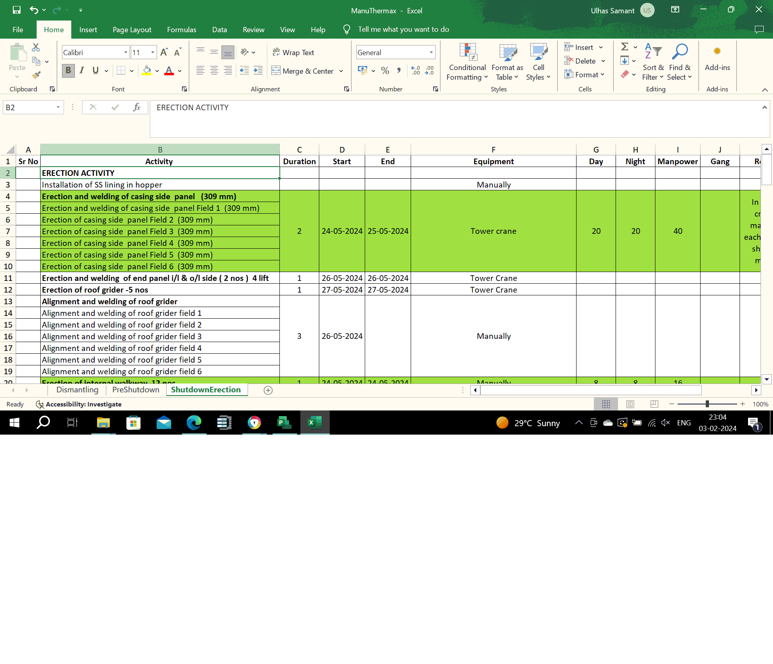Click the Cut scissors icon
Screen dimensions: 773x664
[36, 47]
